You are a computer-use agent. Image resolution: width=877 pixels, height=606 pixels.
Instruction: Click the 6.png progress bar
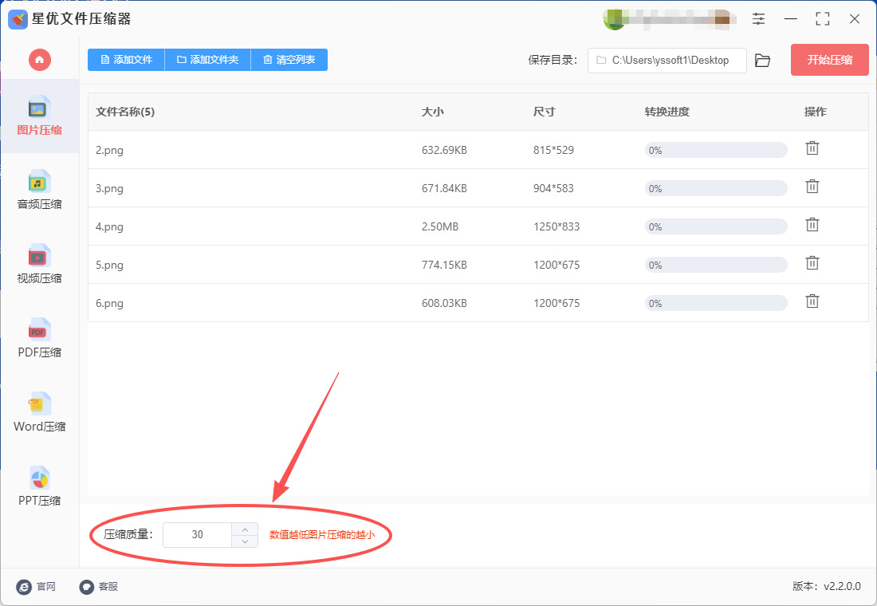click(716, 303)
